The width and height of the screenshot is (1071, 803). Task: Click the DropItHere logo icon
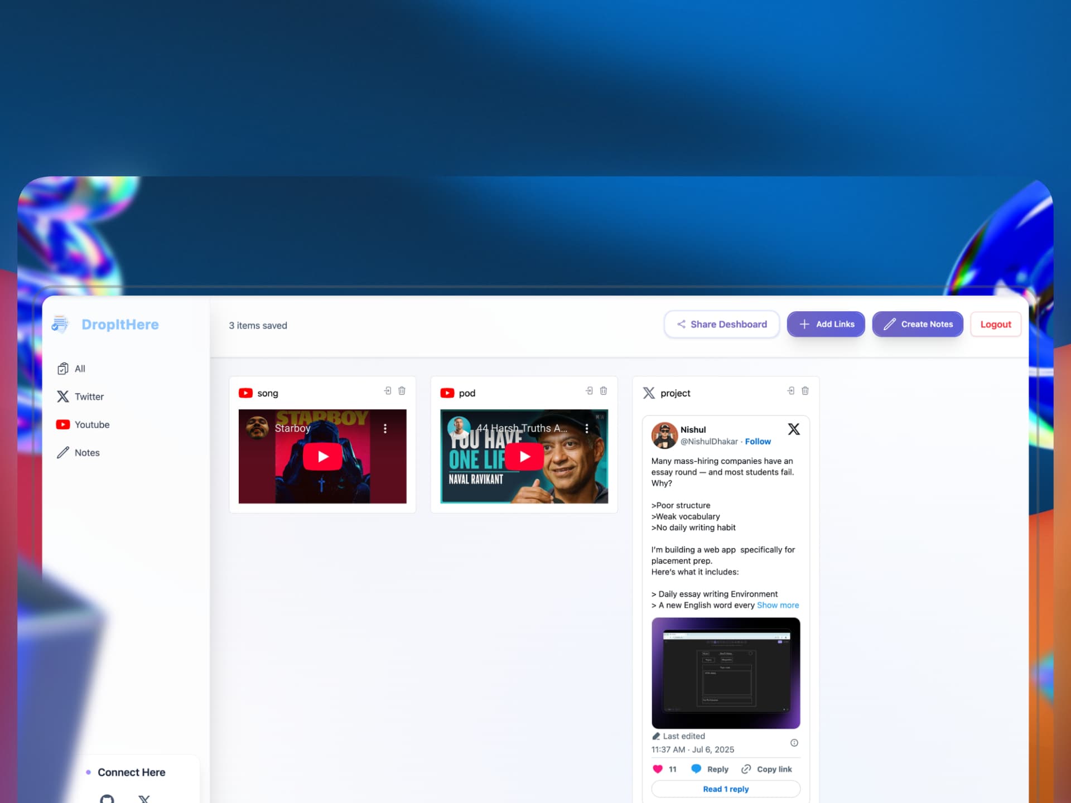point(60,324)
